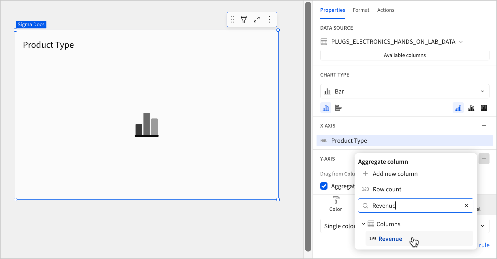The height and width of the screenshot is (259, 497).
Task: Maximize the chart using the expand arrows icon
Action: [257, 19]
